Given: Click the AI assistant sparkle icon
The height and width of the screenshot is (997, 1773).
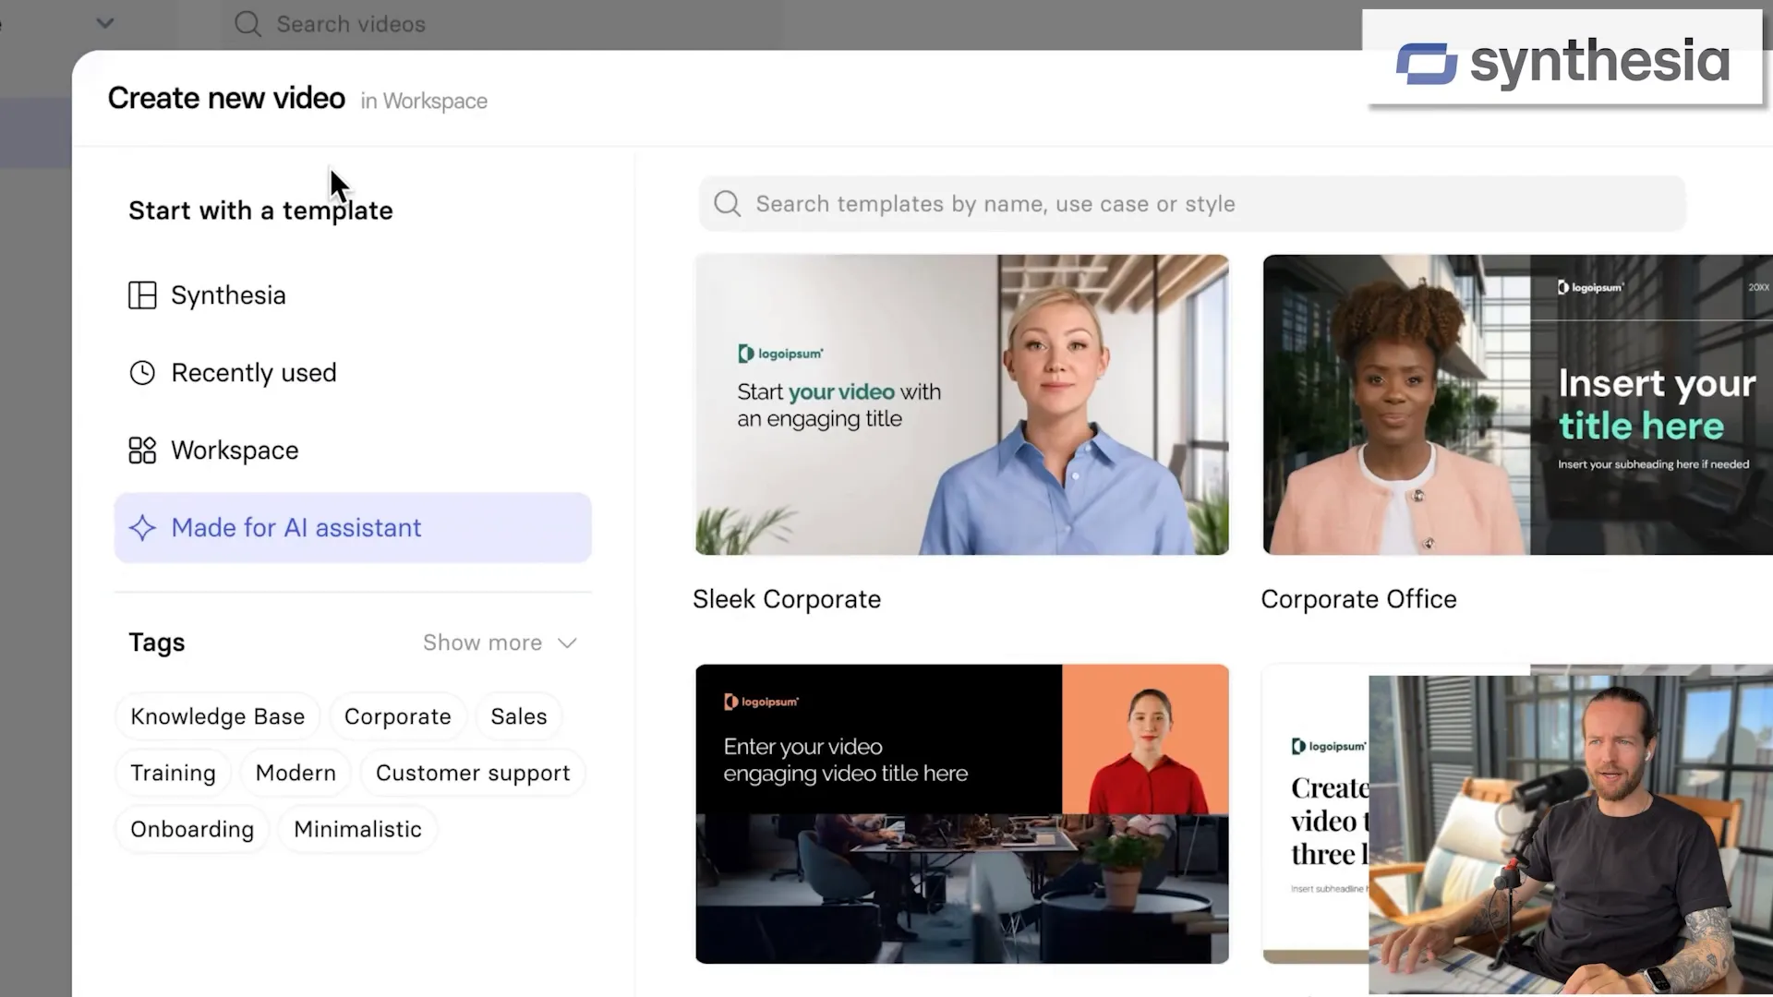Looking at the screenshot, I should point(142,528).
